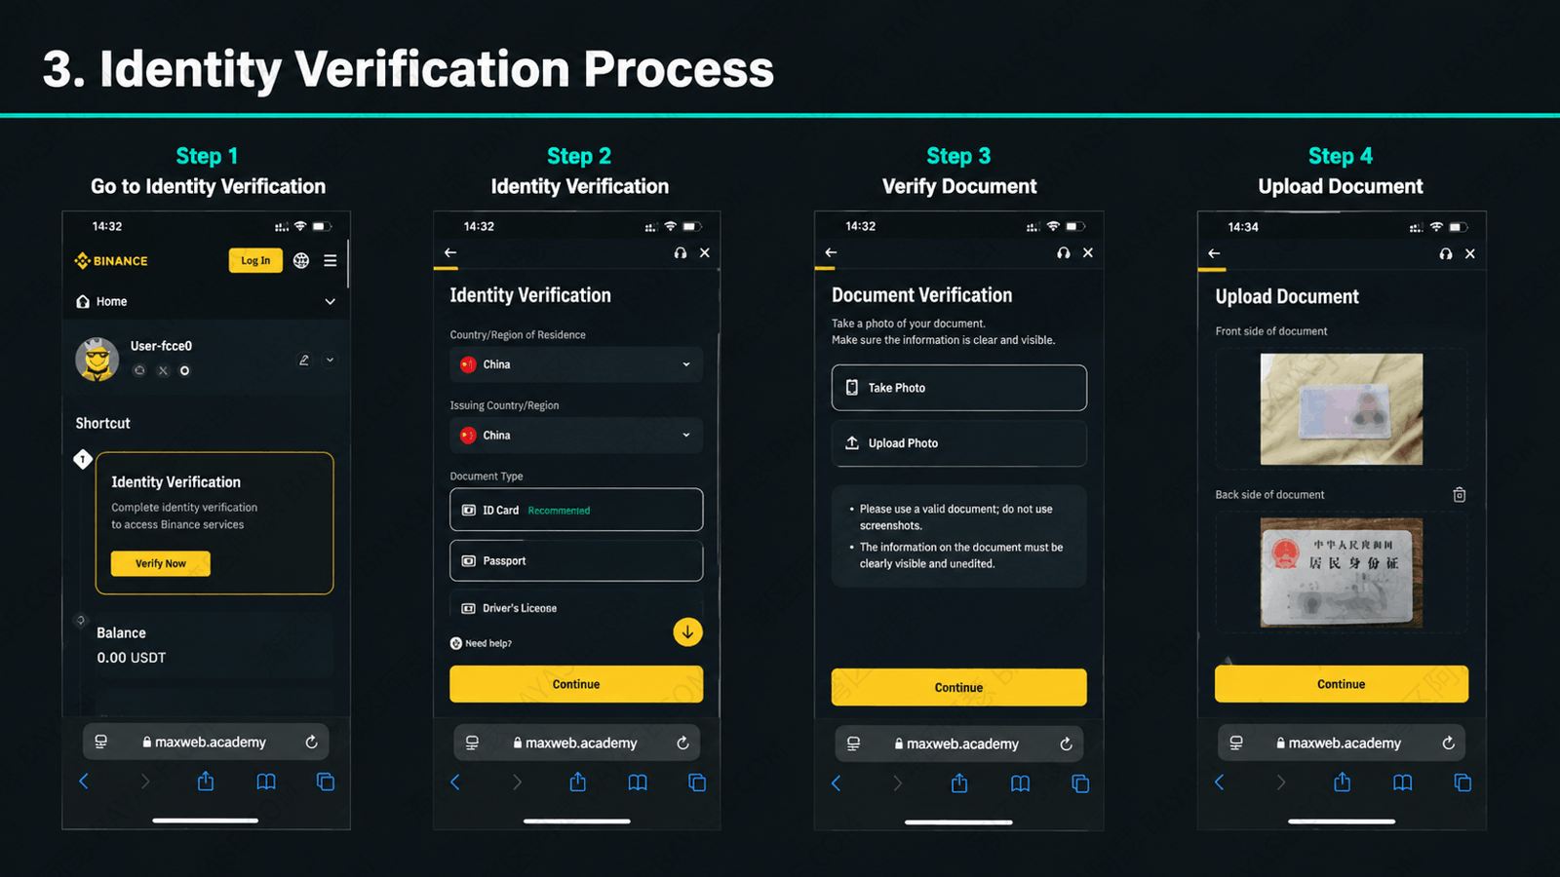
Task: Click the Recommended tag on ID Card
Action: pyautogui.click(x=559, y=511)
